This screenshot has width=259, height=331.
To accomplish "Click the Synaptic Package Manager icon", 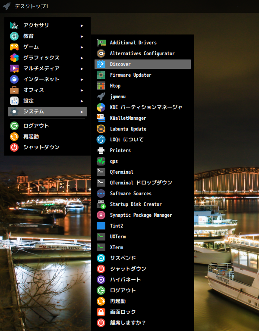I will pos(101,215).
